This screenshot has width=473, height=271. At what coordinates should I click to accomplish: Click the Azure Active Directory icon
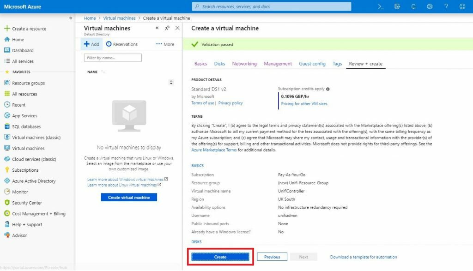point(7,181)
